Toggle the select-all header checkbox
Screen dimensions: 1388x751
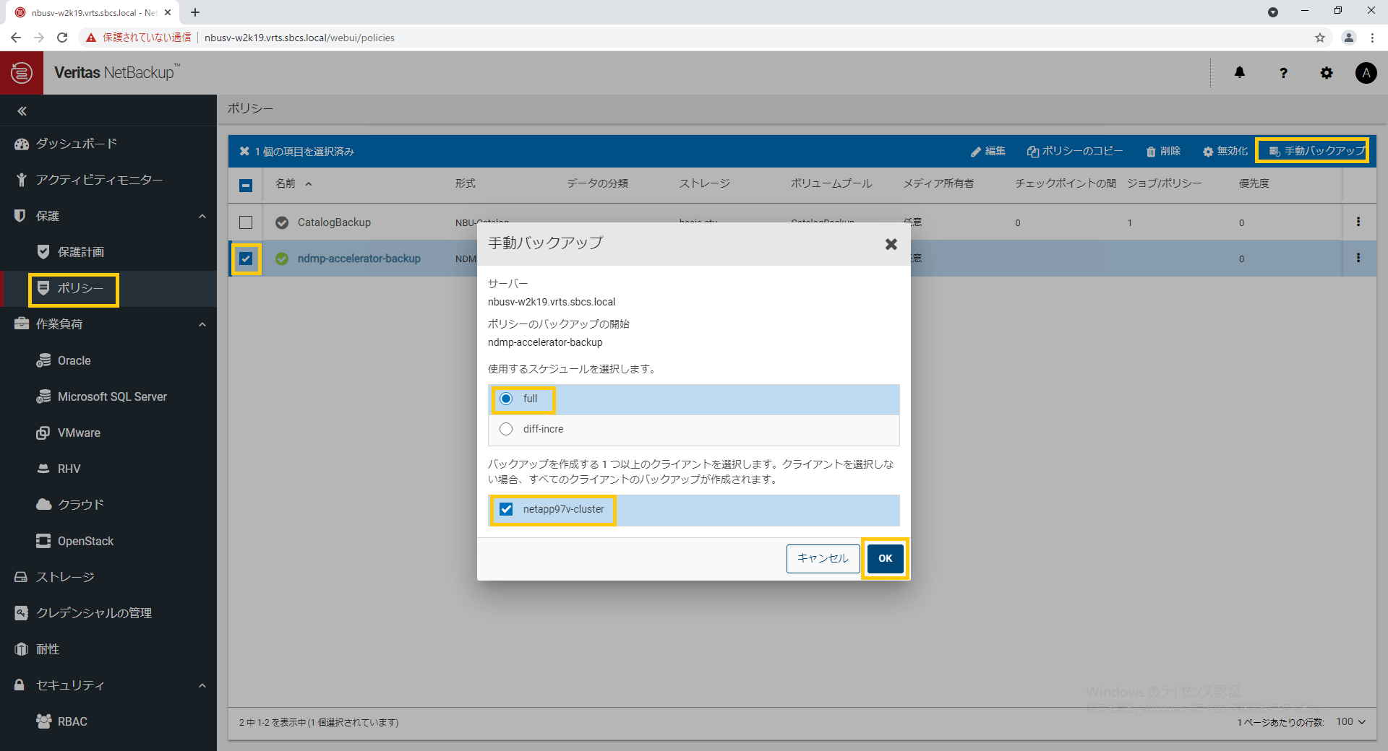(x=246, y=186)
